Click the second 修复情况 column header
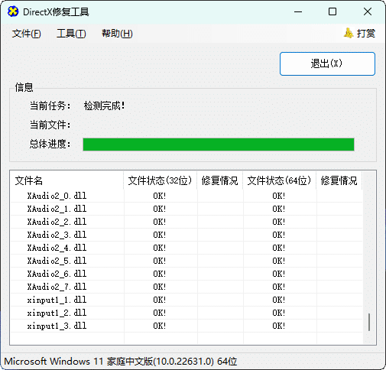Viewport: 386px width, 370px height. pos(339,180)
